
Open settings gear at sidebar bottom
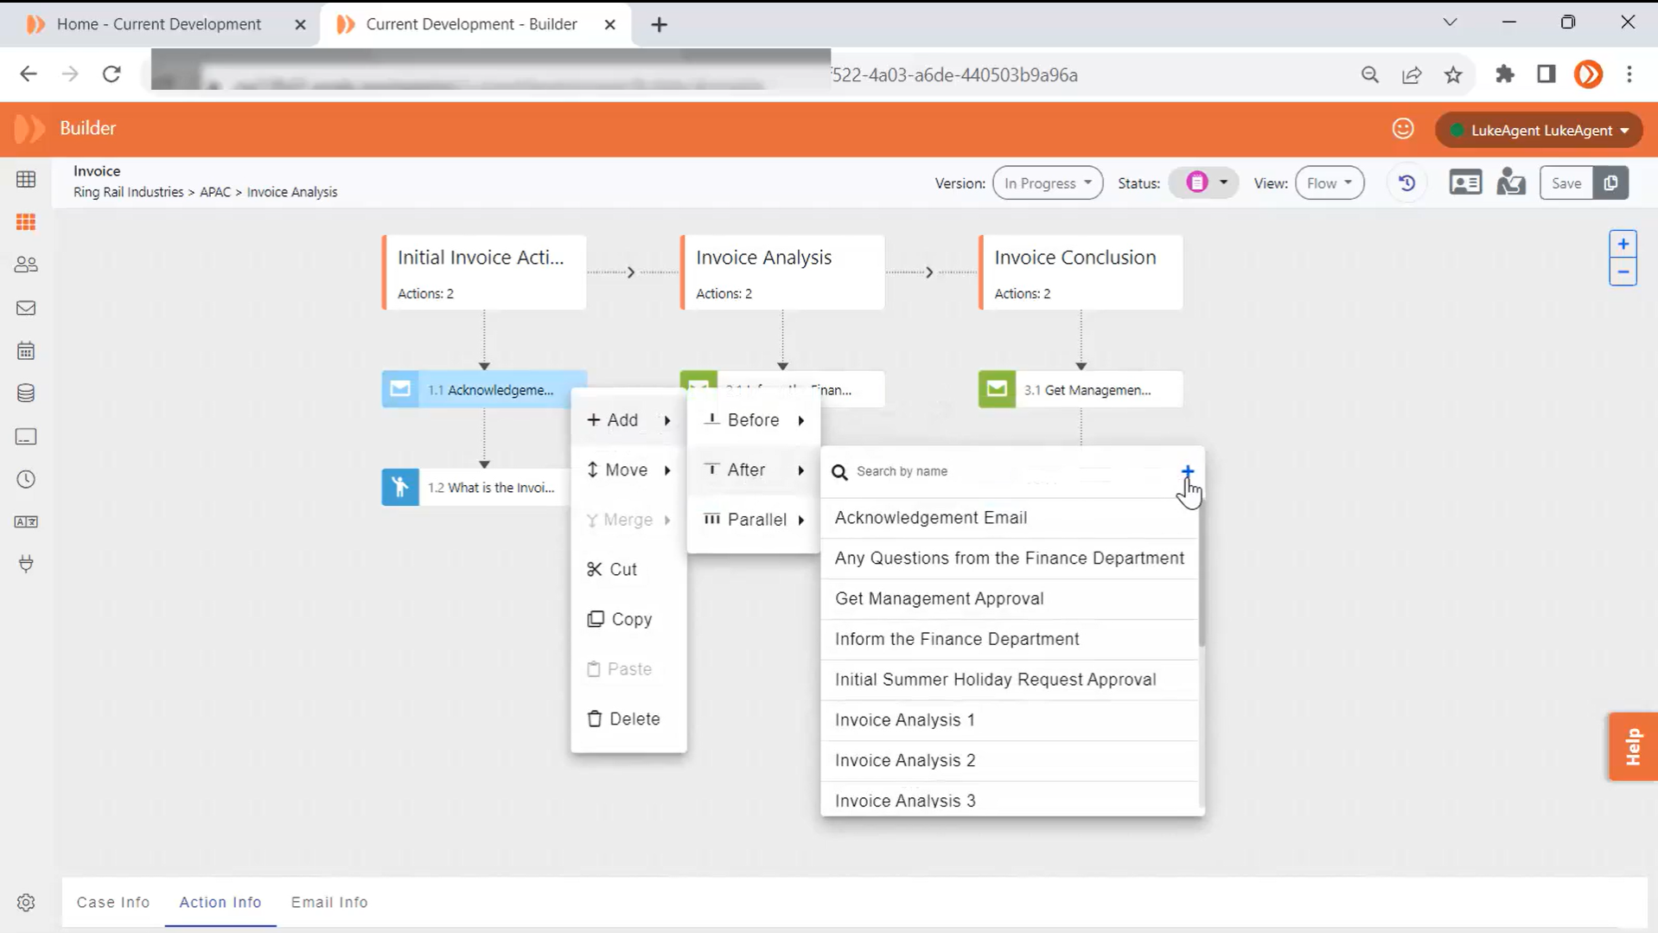[x=26, y=903]
